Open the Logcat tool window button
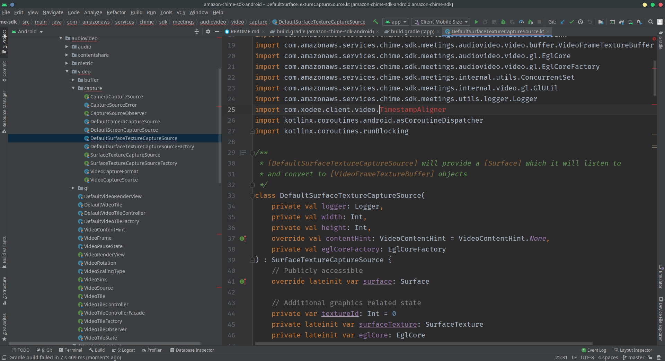The width and height of the screenshot is (665, 361). [x=123, y=350]
